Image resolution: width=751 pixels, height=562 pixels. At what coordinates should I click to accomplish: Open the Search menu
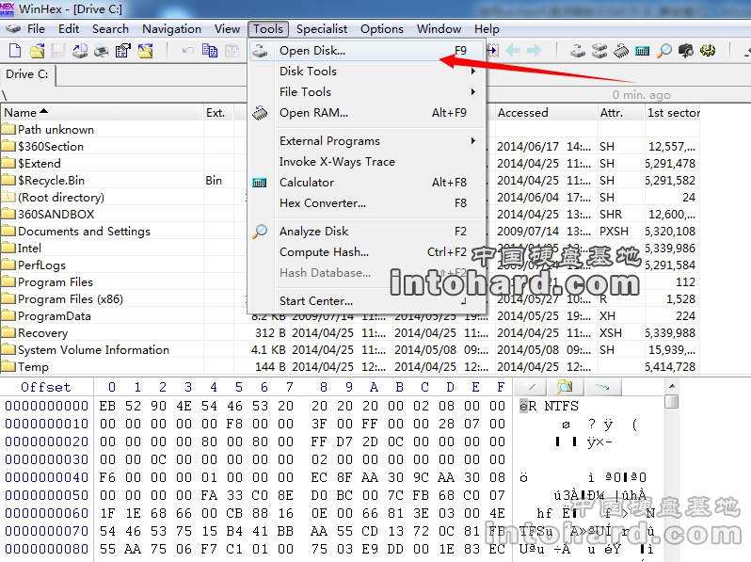111,29
